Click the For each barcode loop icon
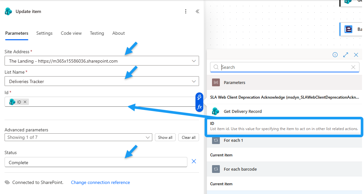Viewport: 364px width, 194px height. click(216, 169)
